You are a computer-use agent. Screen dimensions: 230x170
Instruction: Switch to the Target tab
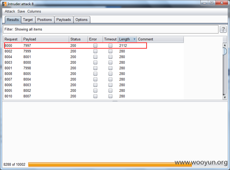[x=28, y=20]
